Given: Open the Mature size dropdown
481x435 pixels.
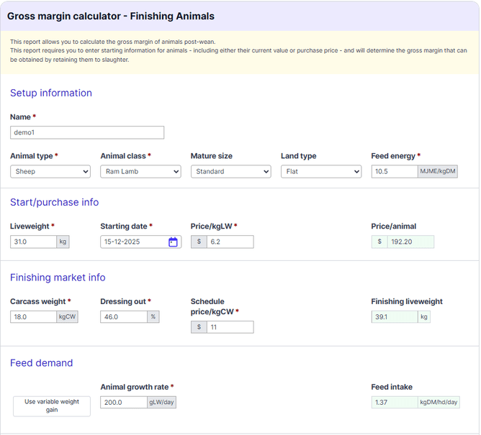Looking at the screenshot, I should [x=230, y=172].
